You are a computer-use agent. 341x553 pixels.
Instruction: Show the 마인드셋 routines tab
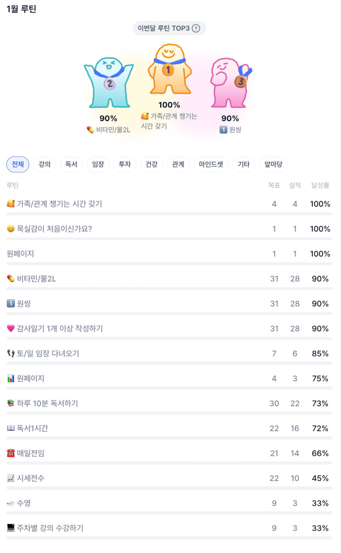pyautogui.click(x=211, y=164)
